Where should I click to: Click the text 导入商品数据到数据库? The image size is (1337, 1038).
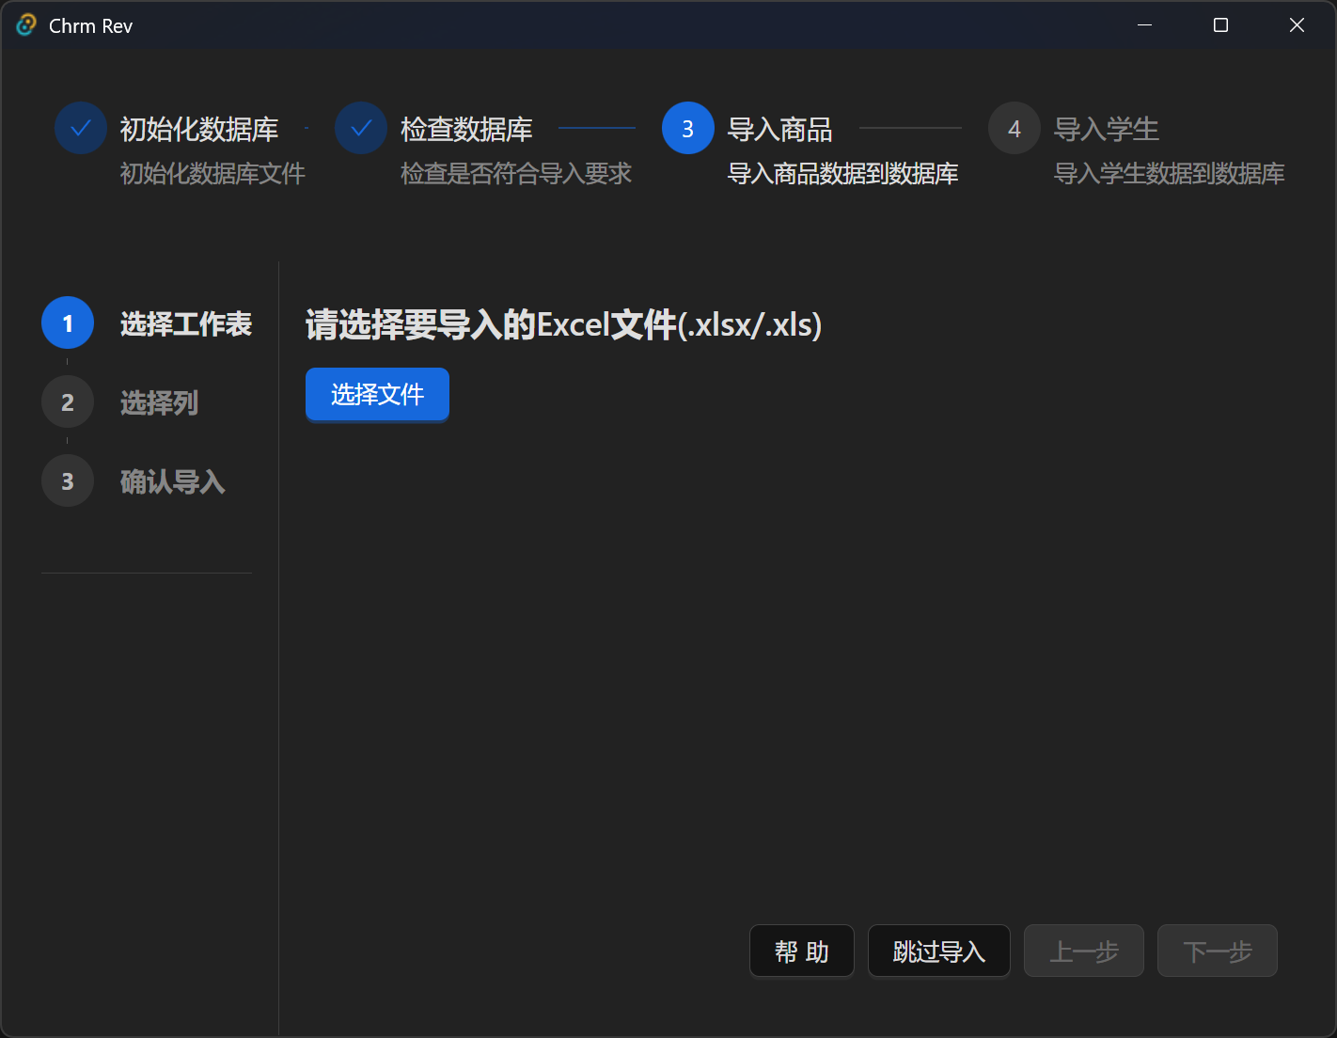coord(843,174)
